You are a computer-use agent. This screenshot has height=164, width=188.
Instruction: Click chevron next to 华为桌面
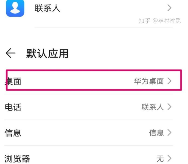(170, 81)
